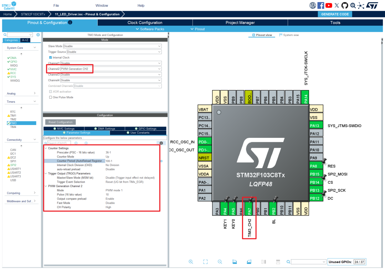Open the Channel4 dropdown

coord(111,80)
